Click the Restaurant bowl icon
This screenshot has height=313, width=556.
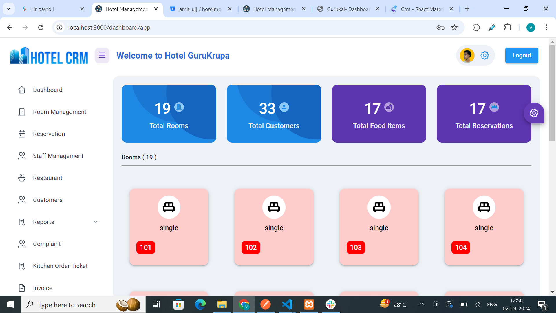click(22, 178)
